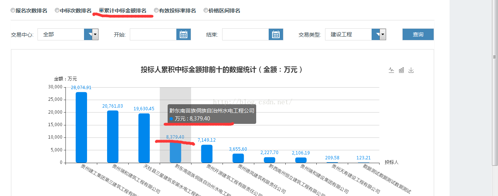Click the value label 209.58
This screenshot has height=196, width=498.
pos(332,157)
